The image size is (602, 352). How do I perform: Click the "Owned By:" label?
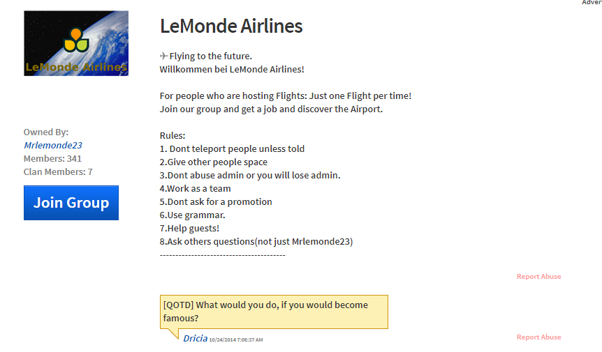(x=46, y=132)
